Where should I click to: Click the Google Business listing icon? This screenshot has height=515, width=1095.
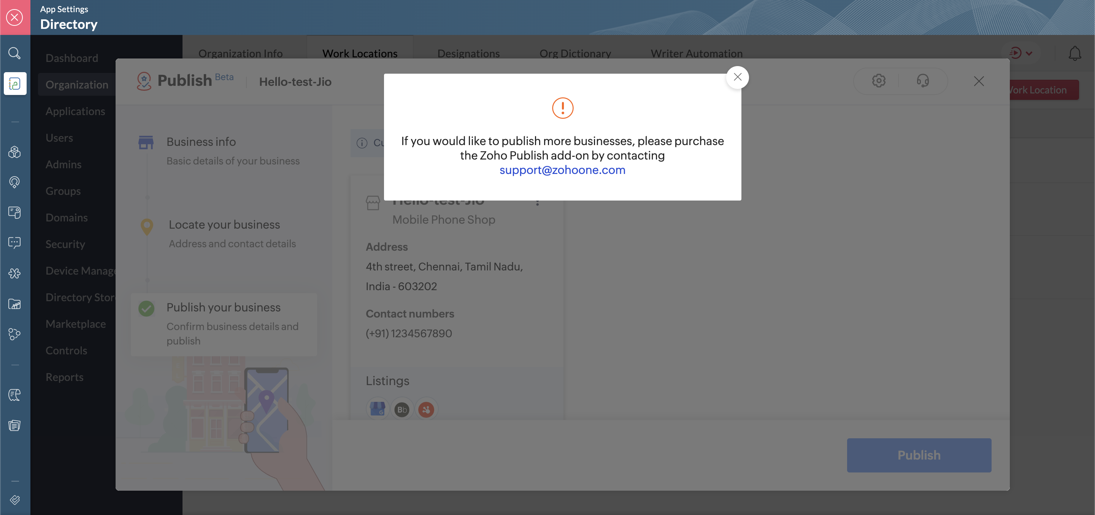coord(377,409)
